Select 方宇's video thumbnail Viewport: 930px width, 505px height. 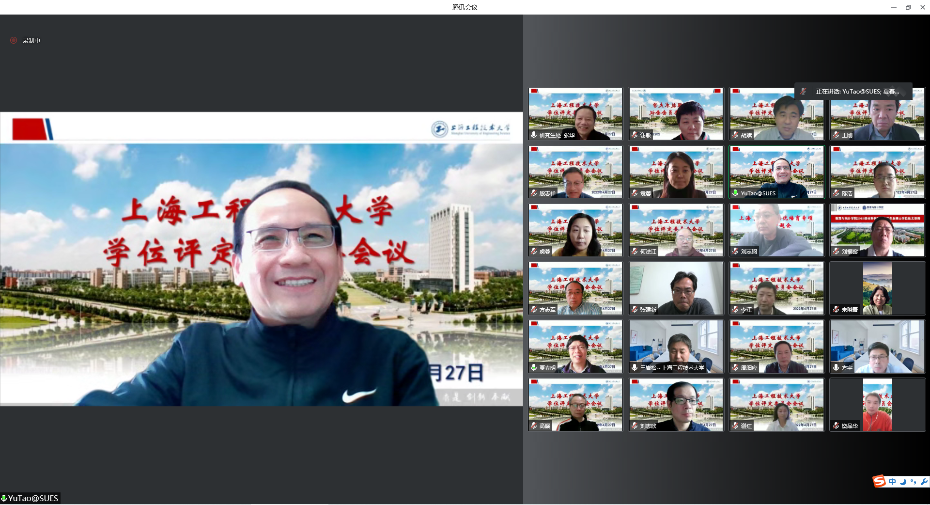877,347
